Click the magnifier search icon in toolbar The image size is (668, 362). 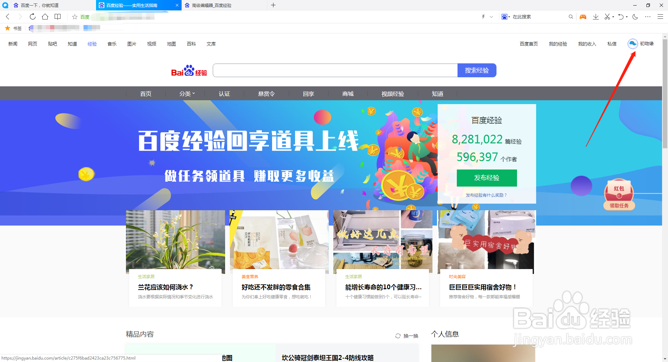click(571, 17)
